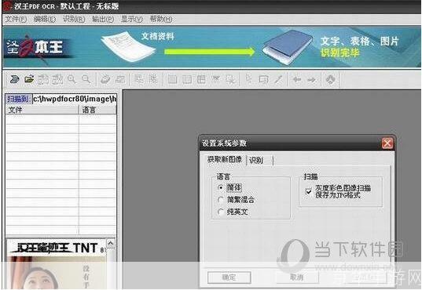This screenshot has width=422, height=290.
Task: Click the 取消 button
Action: point(297,277)
